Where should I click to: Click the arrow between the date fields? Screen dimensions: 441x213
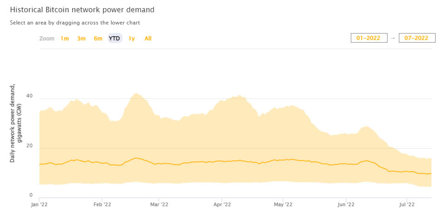pos(393,38)
